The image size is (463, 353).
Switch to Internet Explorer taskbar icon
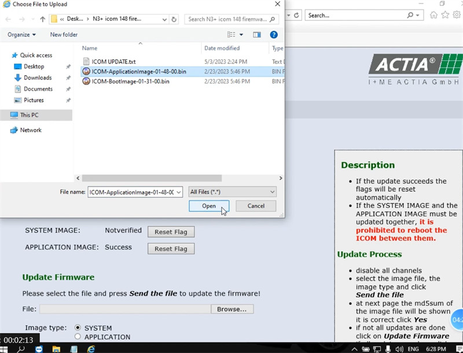[91, 349]
